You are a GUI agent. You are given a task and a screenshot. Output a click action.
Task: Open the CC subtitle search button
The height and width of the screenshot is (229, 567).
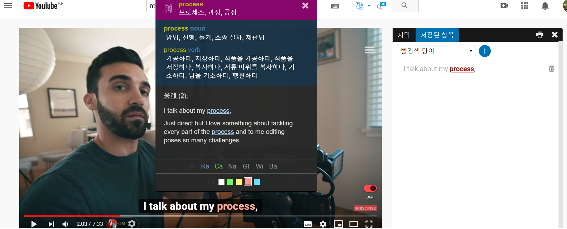381,6
